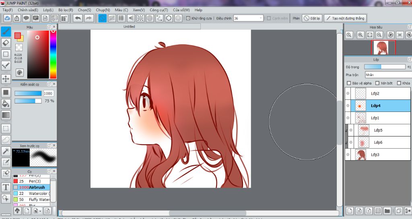
Task: Select the rectangular Selection tool
Action: (x=6, y=128)
